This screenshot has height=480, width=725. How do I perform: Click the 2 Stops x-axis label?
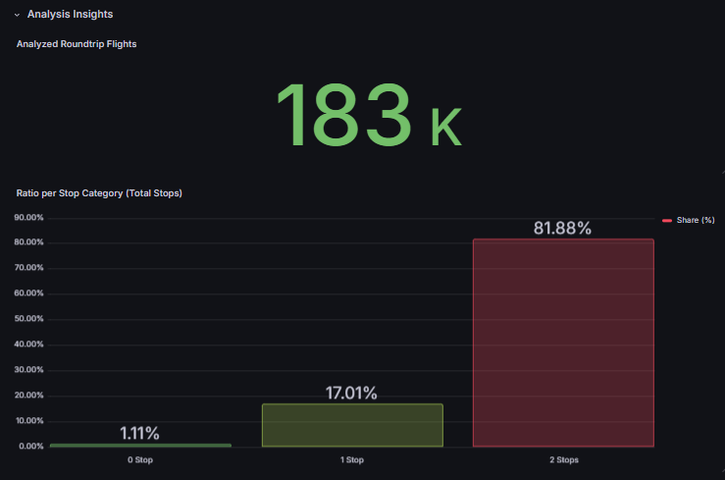[x=563, y=459]
